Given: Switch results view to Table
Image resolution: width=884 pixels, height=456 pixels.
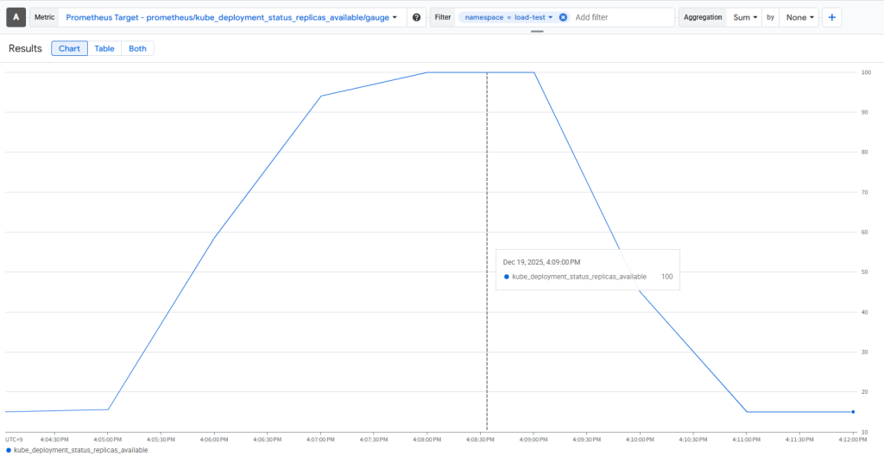Looking at the screenshot, I should tap(104, 48).
